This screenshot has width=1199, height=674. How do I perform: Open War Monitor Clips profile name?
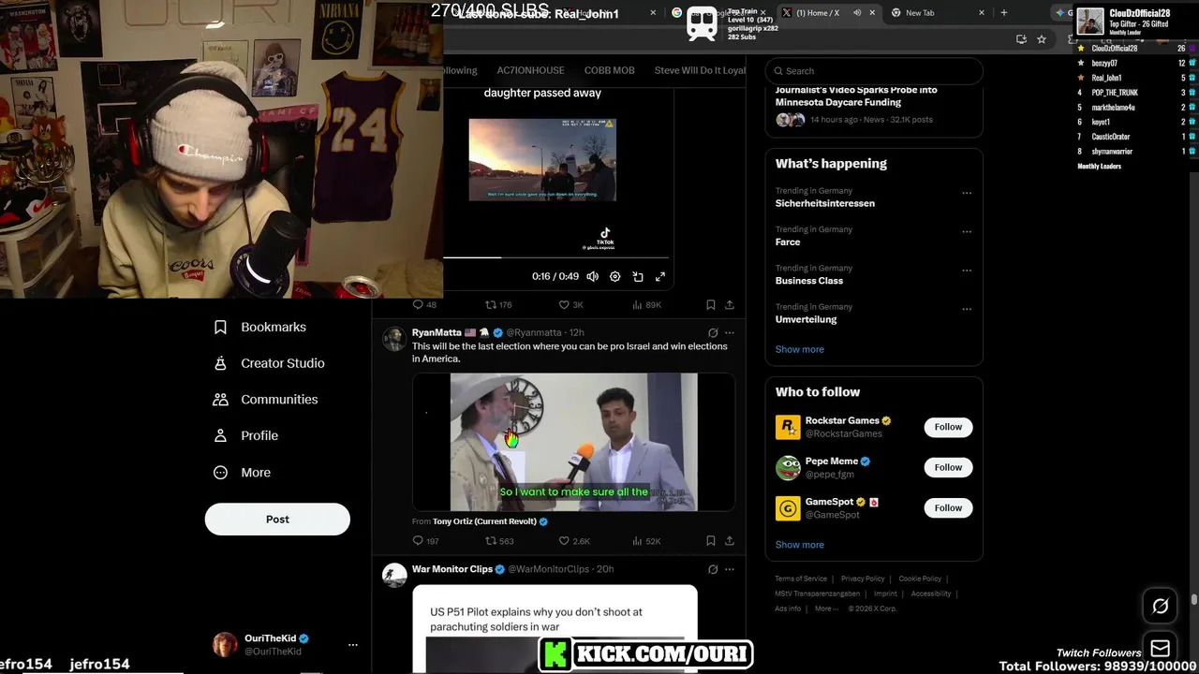point(452,569)
